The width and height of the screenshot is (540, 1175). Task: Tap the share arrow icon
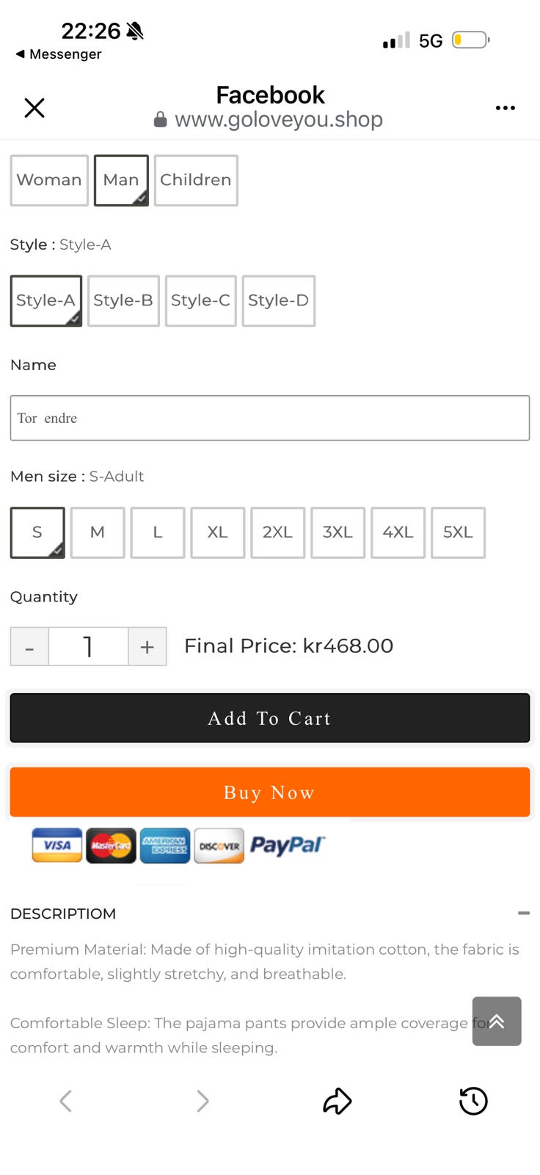pos(337,1101)
